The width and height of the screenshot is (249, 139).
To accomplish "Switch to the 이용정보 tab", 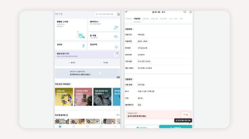I will [137, 19].
